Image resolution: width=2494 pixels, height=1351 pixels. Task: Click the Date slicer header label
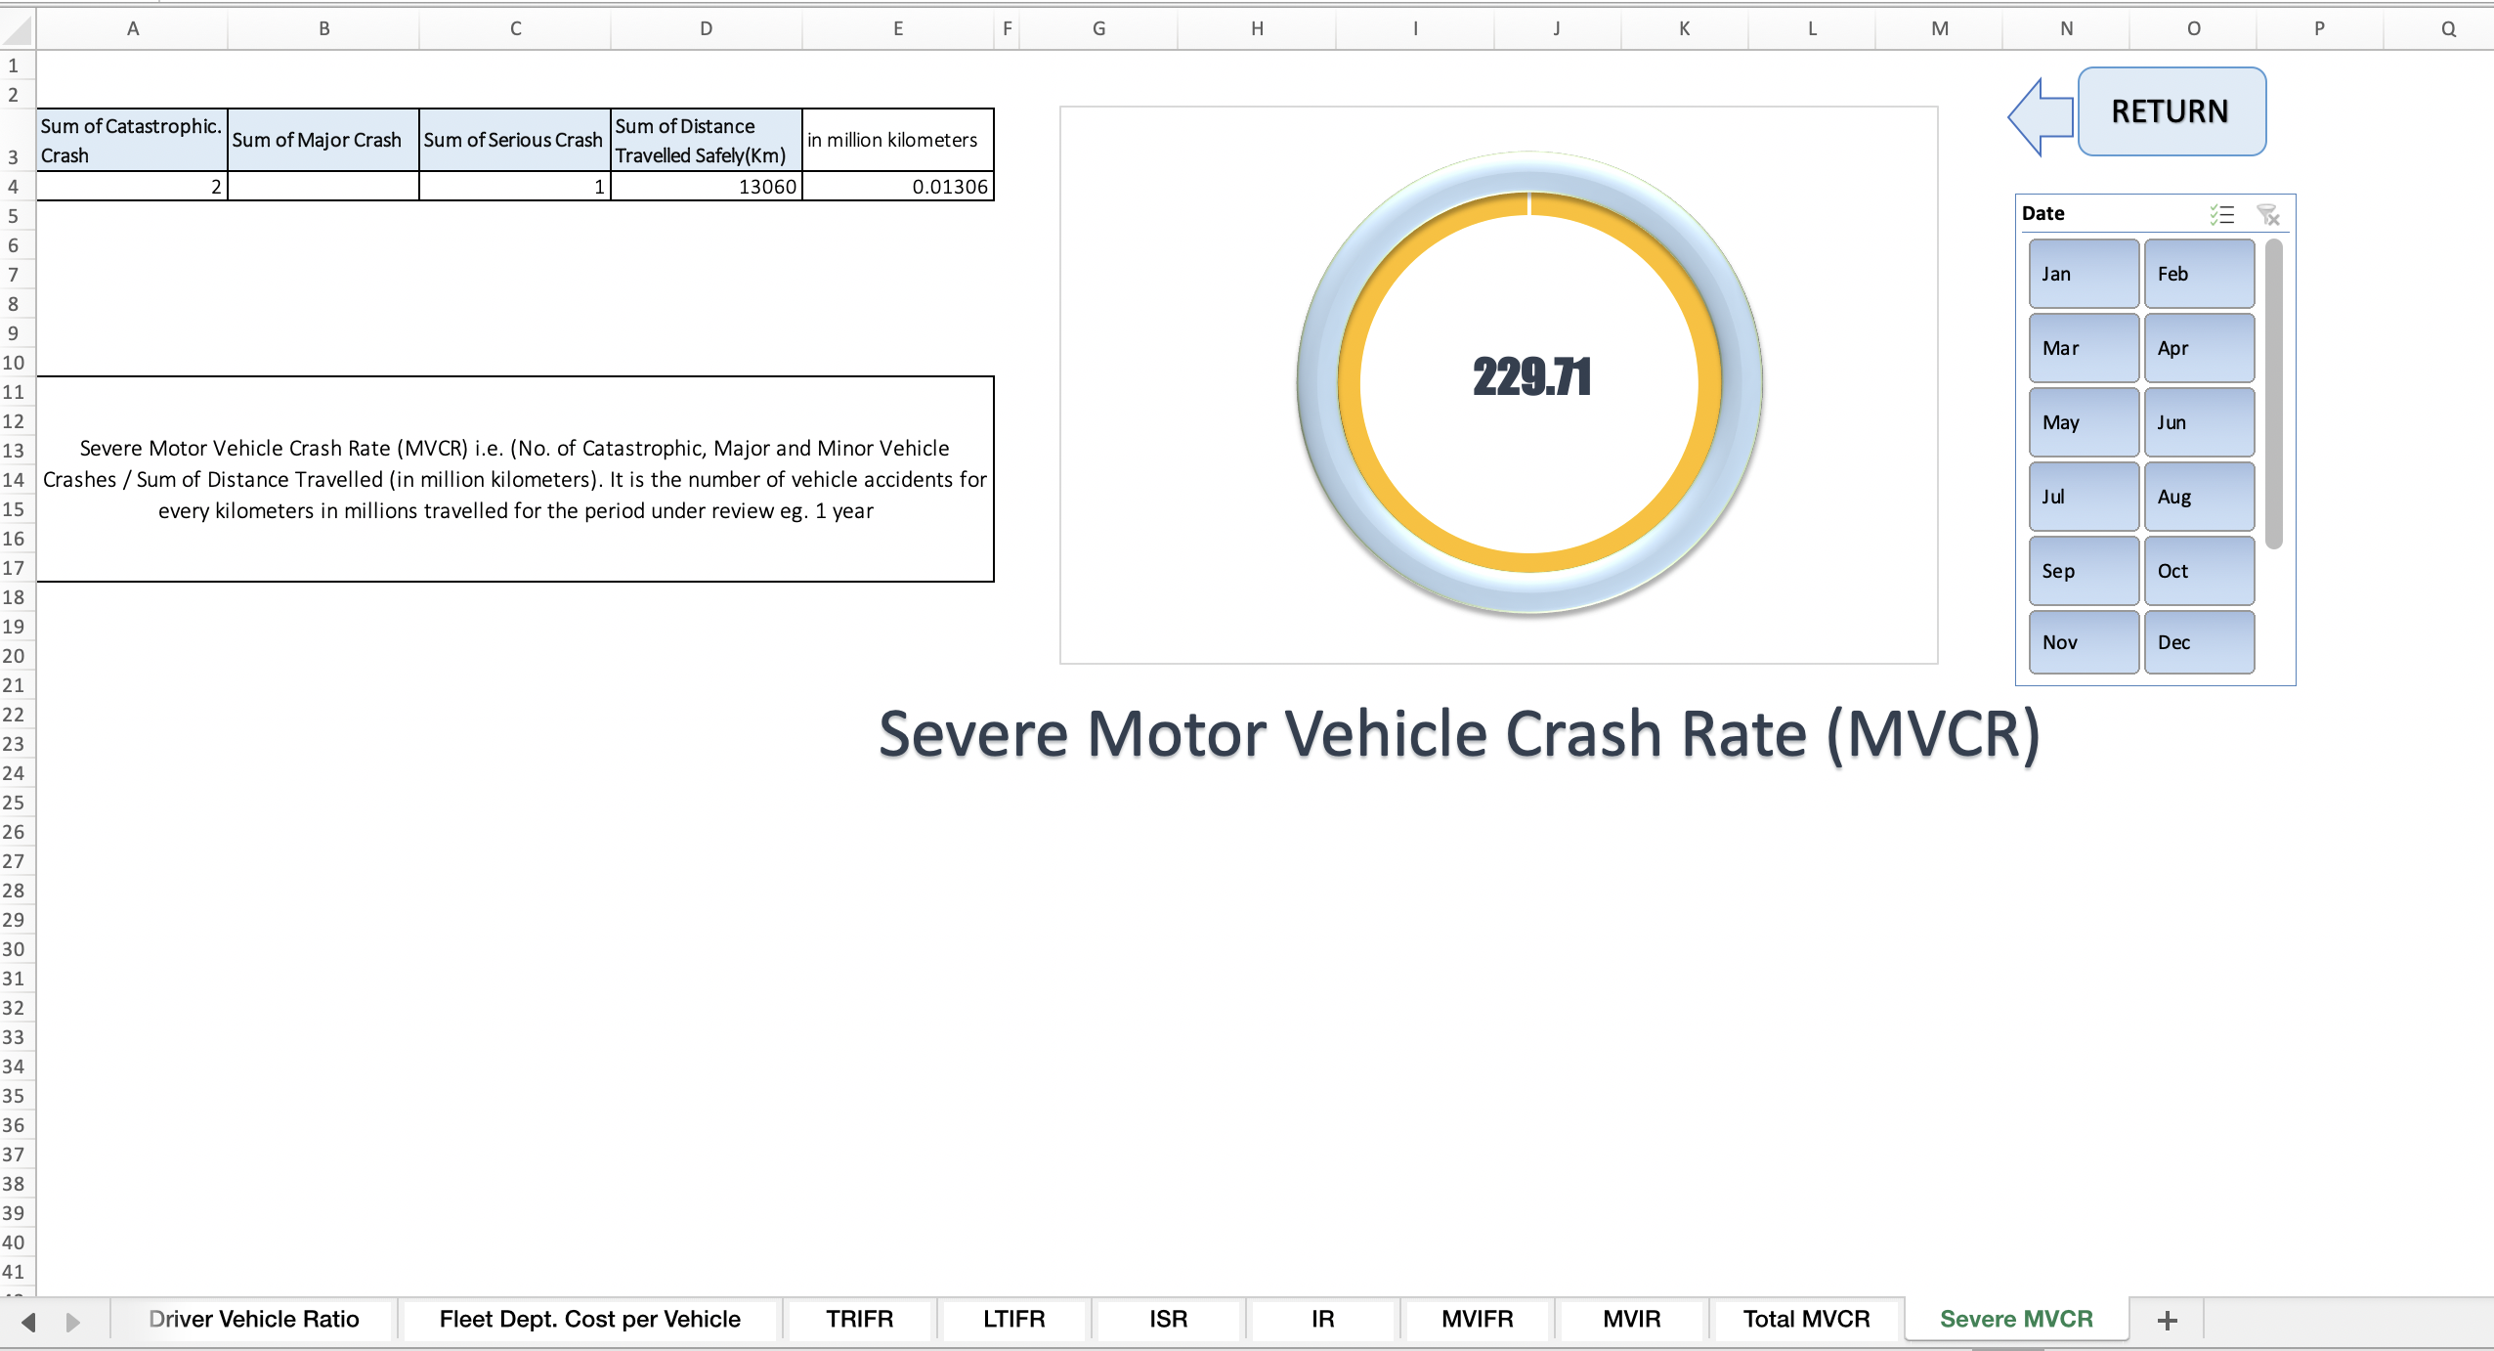2043,213
